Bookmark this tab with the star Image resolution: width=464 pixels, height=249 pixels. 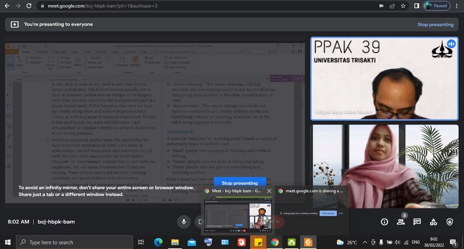click(403, 6)
